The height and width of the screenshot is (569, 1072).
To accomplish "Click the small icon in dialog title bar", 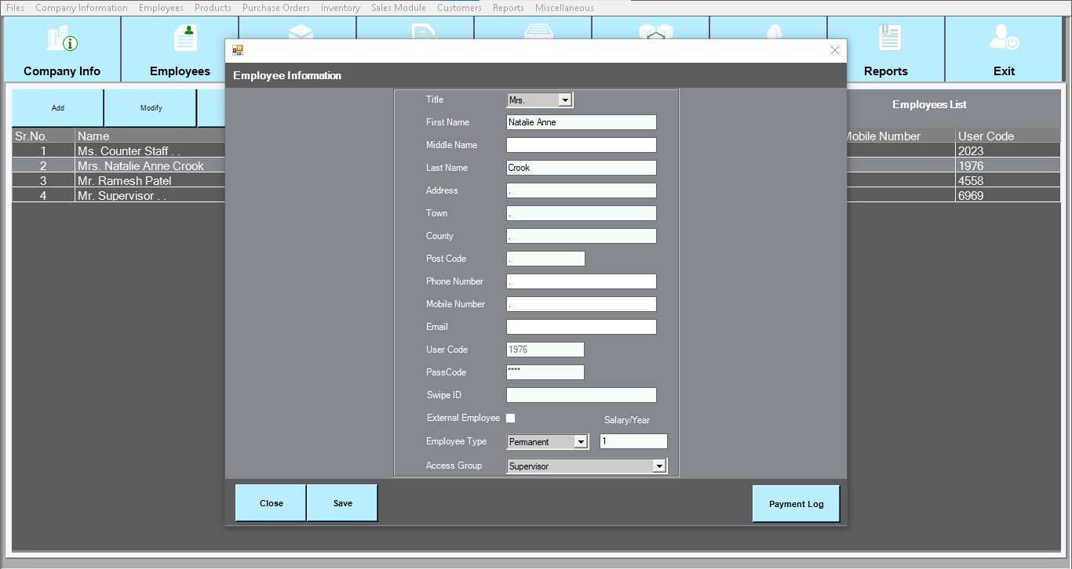I will (238, 50).
